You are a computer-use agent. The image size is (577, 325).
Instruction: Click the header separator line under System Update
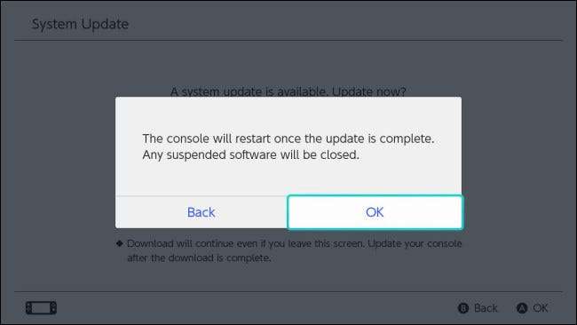288,40
